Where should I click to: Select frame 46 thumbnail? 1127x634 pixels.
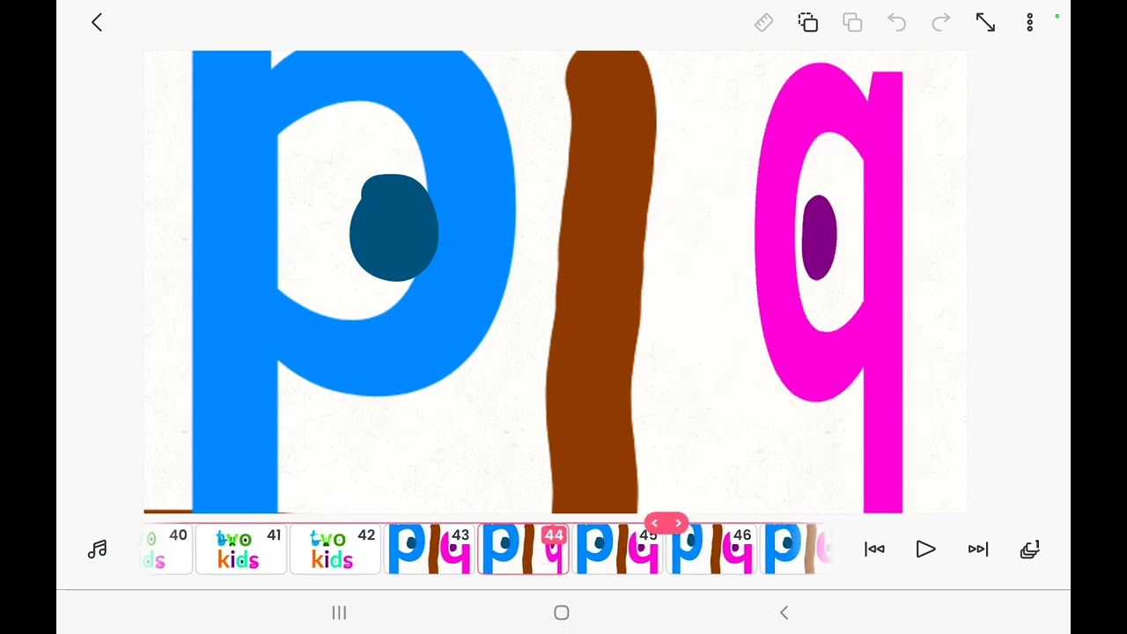(x=712, y=549)
